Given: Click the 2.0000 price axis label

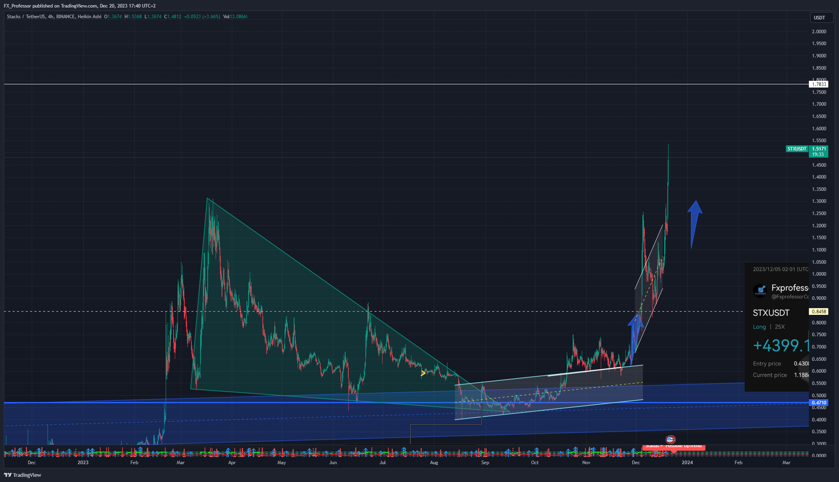Looking at the screenshot, I should tap(819, 32).
